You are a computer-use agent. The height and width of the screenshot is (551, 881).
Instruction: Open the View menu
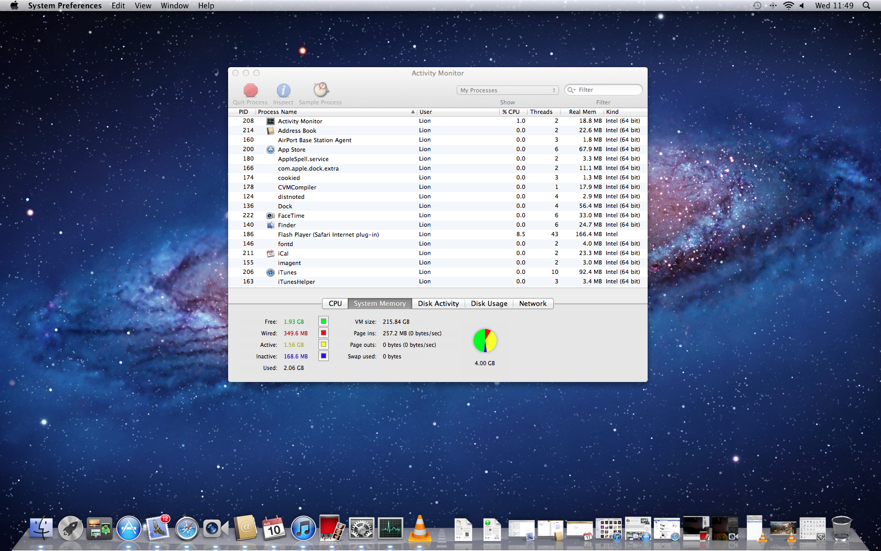pyautogui.click(x=143, y=6)
